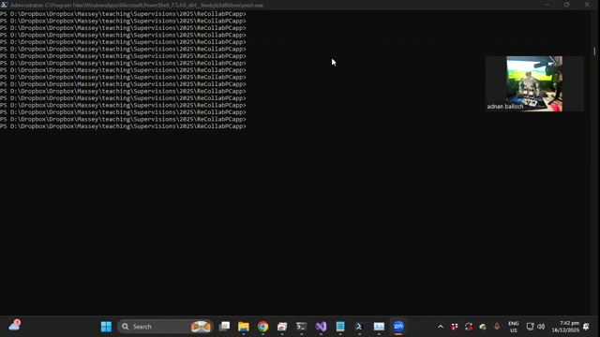The height and width of the screenshot is (337, 600).
Task: Open the notifications bell icon
Action: pyautogui.click(x=586, y=327)
